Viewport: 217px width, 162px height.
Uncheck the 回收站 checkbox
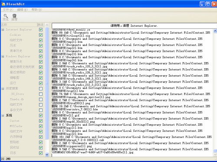(x=41, y=148)
